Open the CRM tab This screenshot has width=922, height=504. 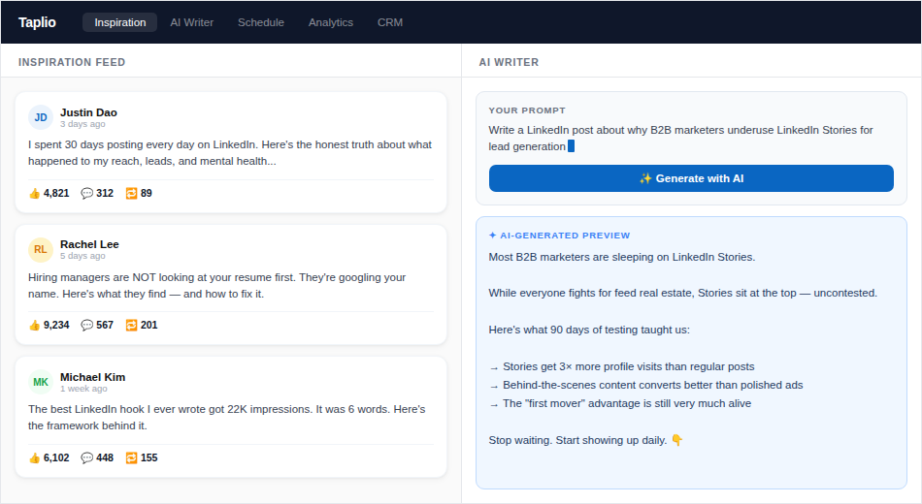[390, 22]
